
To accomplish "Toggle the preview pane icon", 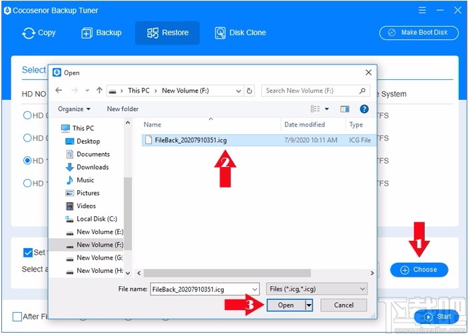I will [345, 109].
